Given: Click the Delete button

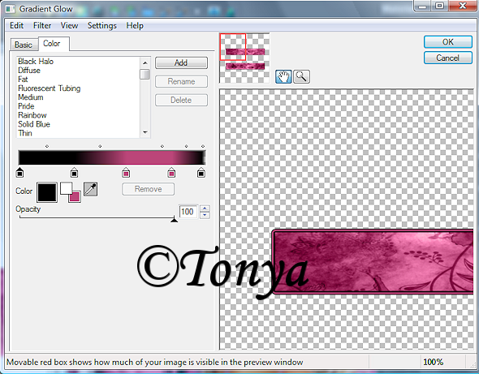Looking at the screenshot, I should [x=181, y=100].
